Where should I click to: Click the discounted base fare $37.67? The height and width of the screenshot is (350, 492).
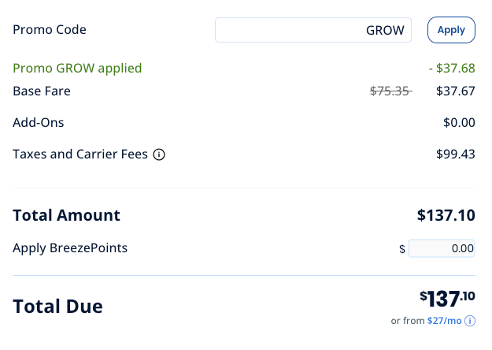click(x=456, y=91)
